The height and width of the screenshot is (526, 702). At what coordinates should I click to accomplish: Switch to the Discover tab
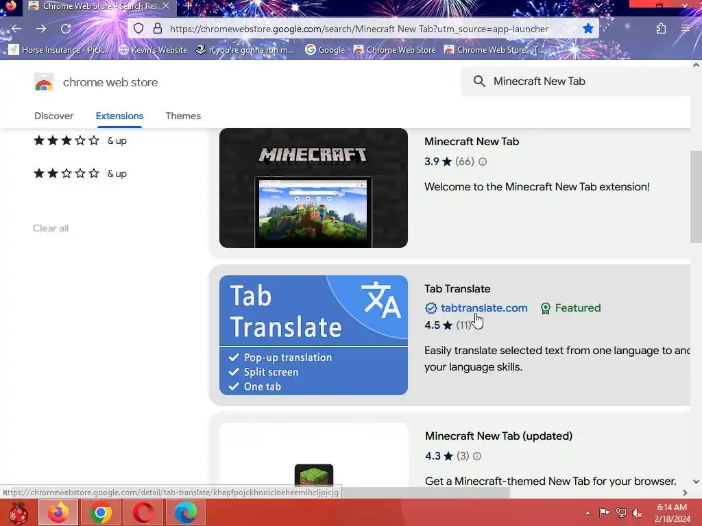pos(53,116)
